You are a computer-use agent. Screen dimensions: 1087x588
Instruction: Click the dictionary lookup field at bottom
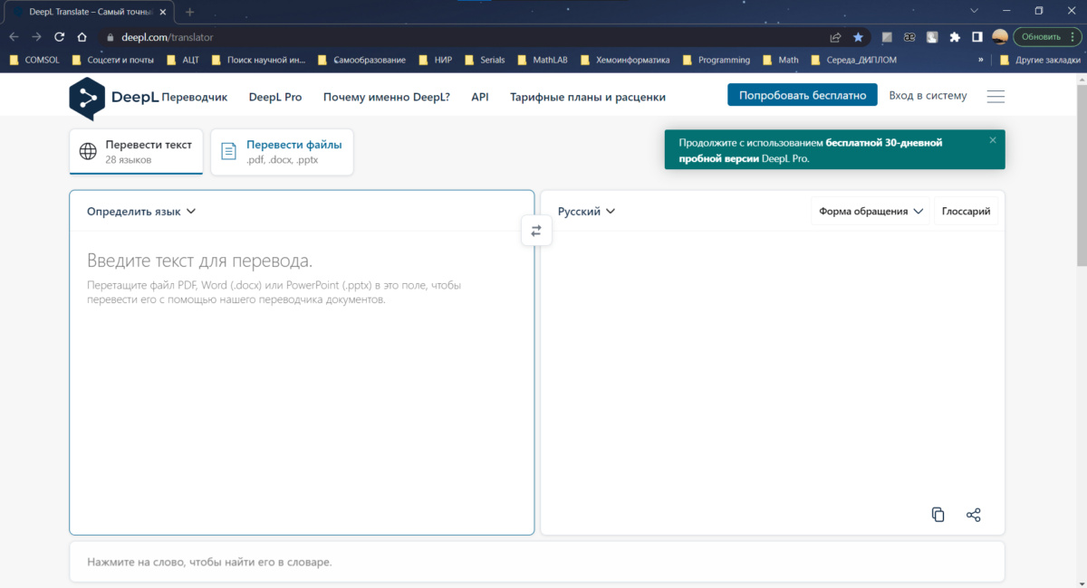(x=537, y=562)
